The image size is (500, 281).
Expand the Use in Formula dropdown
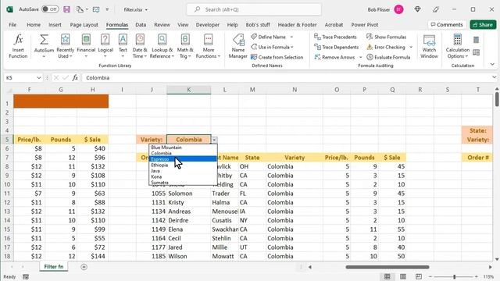292,47
